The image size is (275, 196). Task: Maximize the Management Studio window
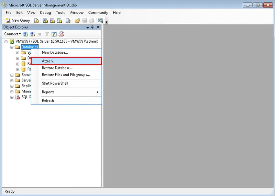click(257, 5)
